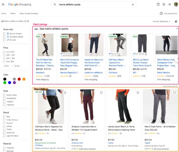Check the Joggers style
Screen dimensions: 179x152
pyautogui.click(x=4, y=102)
